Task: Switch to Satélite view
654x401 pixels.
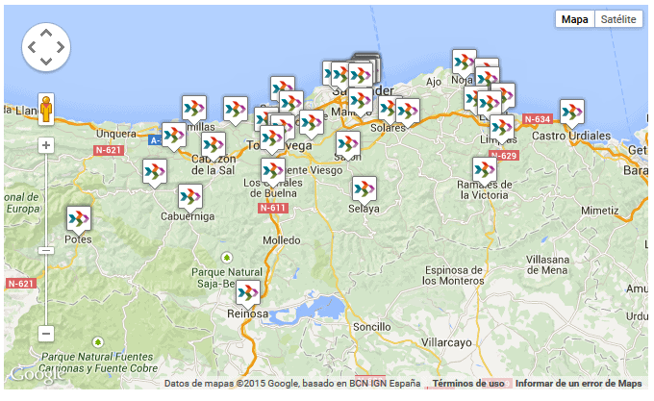Action: pos(618,19)
